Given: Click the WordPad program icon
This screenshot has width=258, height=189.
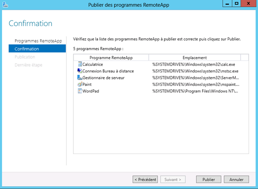Looking at the screenshot, I should [79, 91].
